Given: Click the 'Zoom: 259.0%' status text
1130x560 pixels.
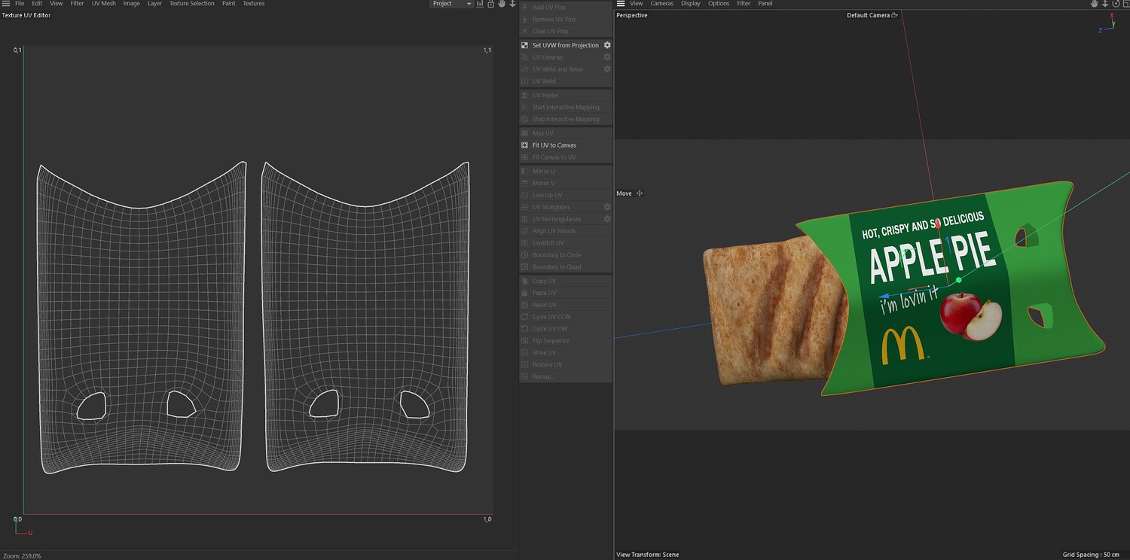Looking at the screenshot, I should tap(22, 555).
